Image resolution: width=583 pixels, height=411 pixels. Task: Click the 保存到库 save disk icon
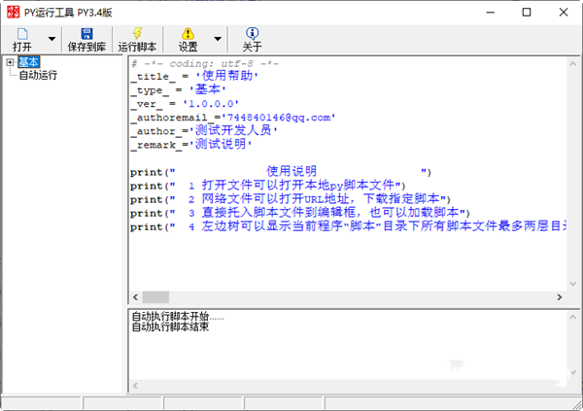click(x=86, y=34)
